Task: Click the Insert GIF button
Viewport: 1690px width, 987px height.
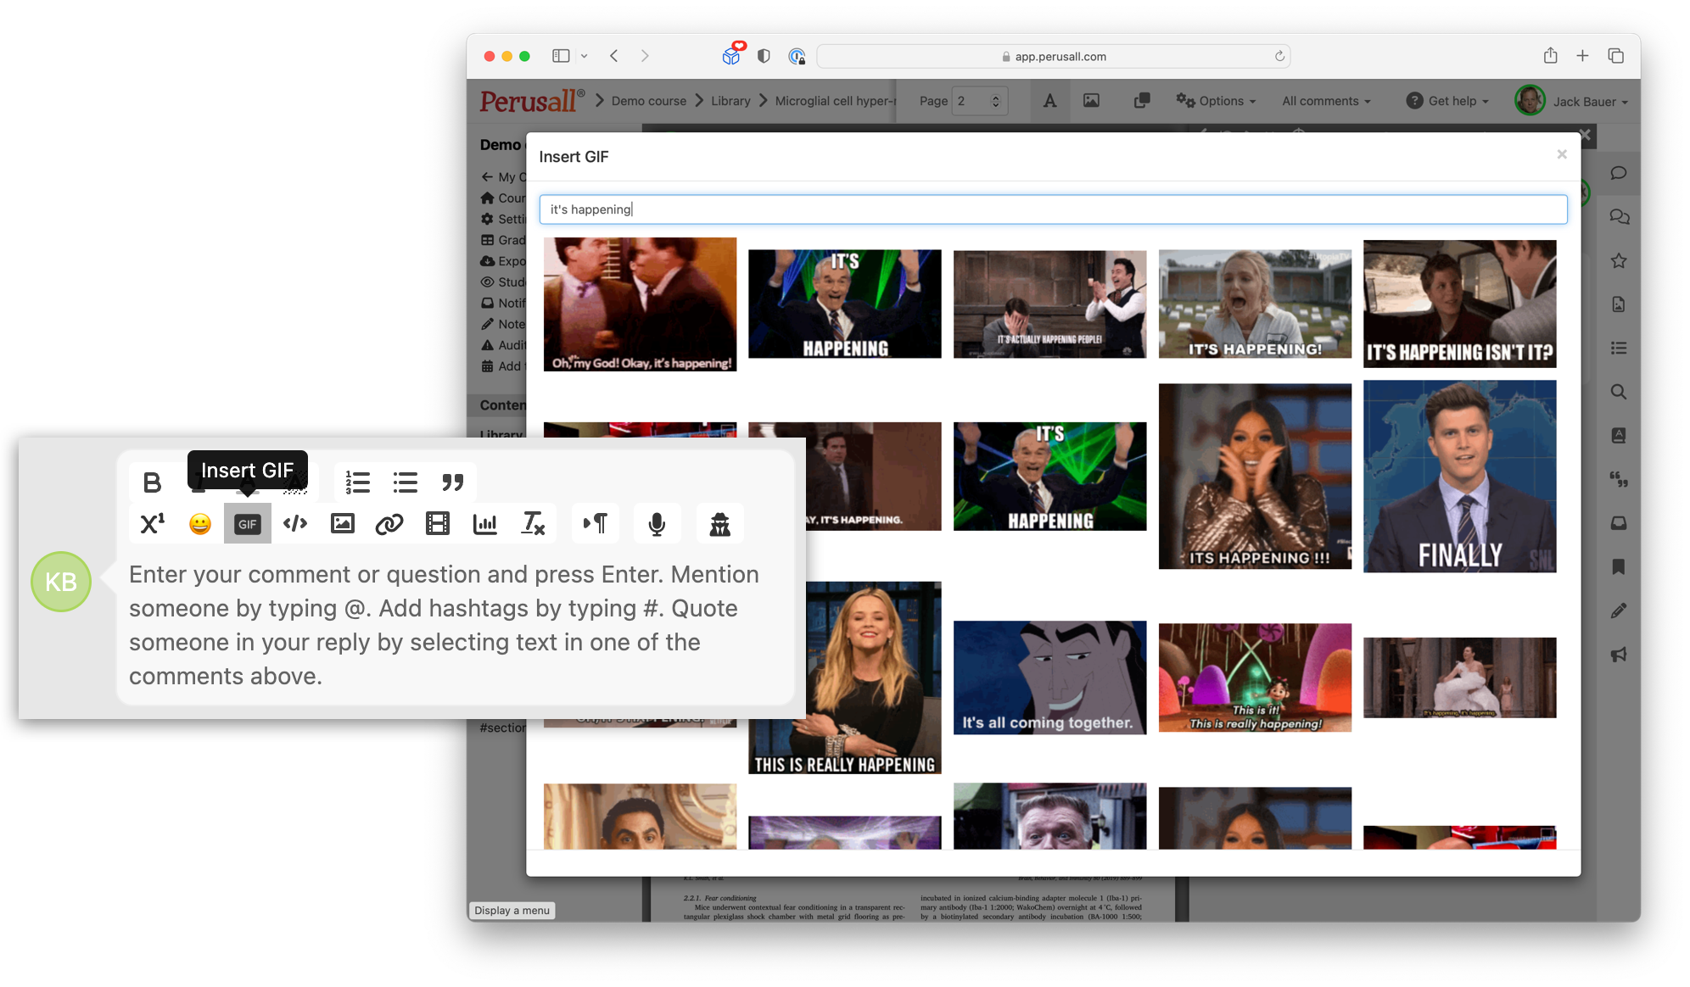Action: tap(248, 524)
